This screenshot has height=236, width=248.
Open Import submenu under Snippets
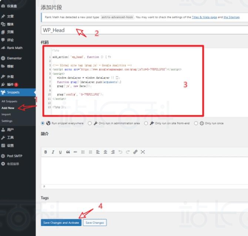(6, 114)
